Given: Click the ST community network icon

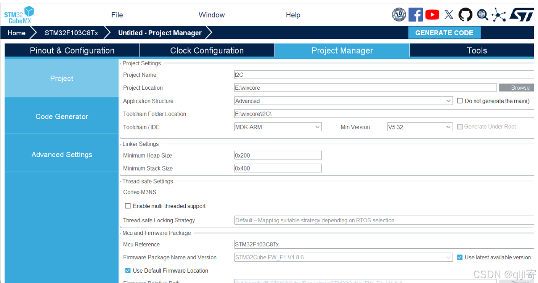Looking at the screenshot, I should 498,15.
